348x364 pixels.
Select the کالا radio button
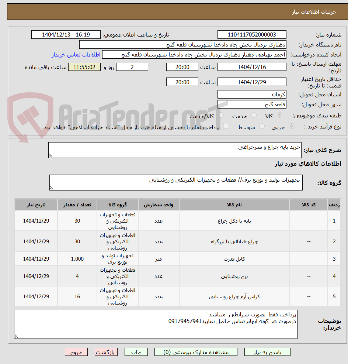[x=279, y=116]
